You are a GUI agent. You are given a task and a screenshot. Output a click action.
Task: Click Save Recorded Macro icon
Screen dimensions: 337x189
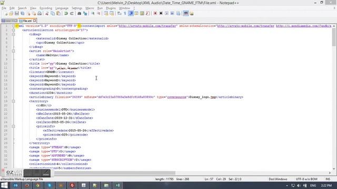tap(178, 14)
